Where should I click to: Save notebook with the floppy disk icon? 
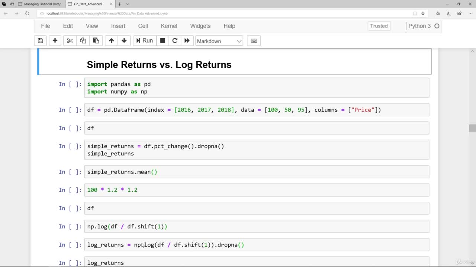(41, 41)
